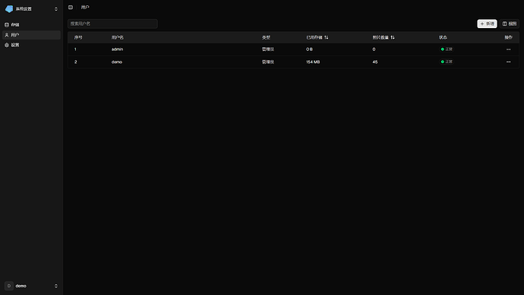Open actions menu for admin row
The width and height of the screenshot is (524, 295).
508,49
